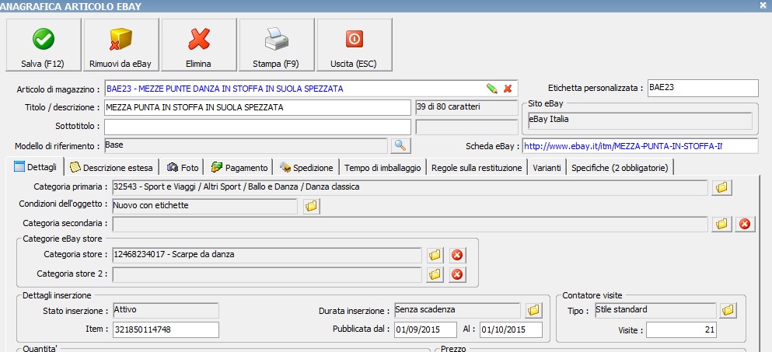Open Contatore visite Tipo folder picker

728,310
